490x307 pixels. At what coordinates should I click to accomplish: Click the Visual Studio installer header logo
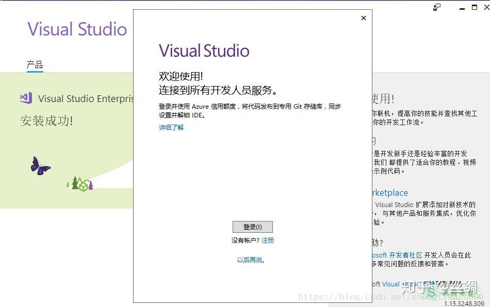pyautogui.click(x=76, y=29)
